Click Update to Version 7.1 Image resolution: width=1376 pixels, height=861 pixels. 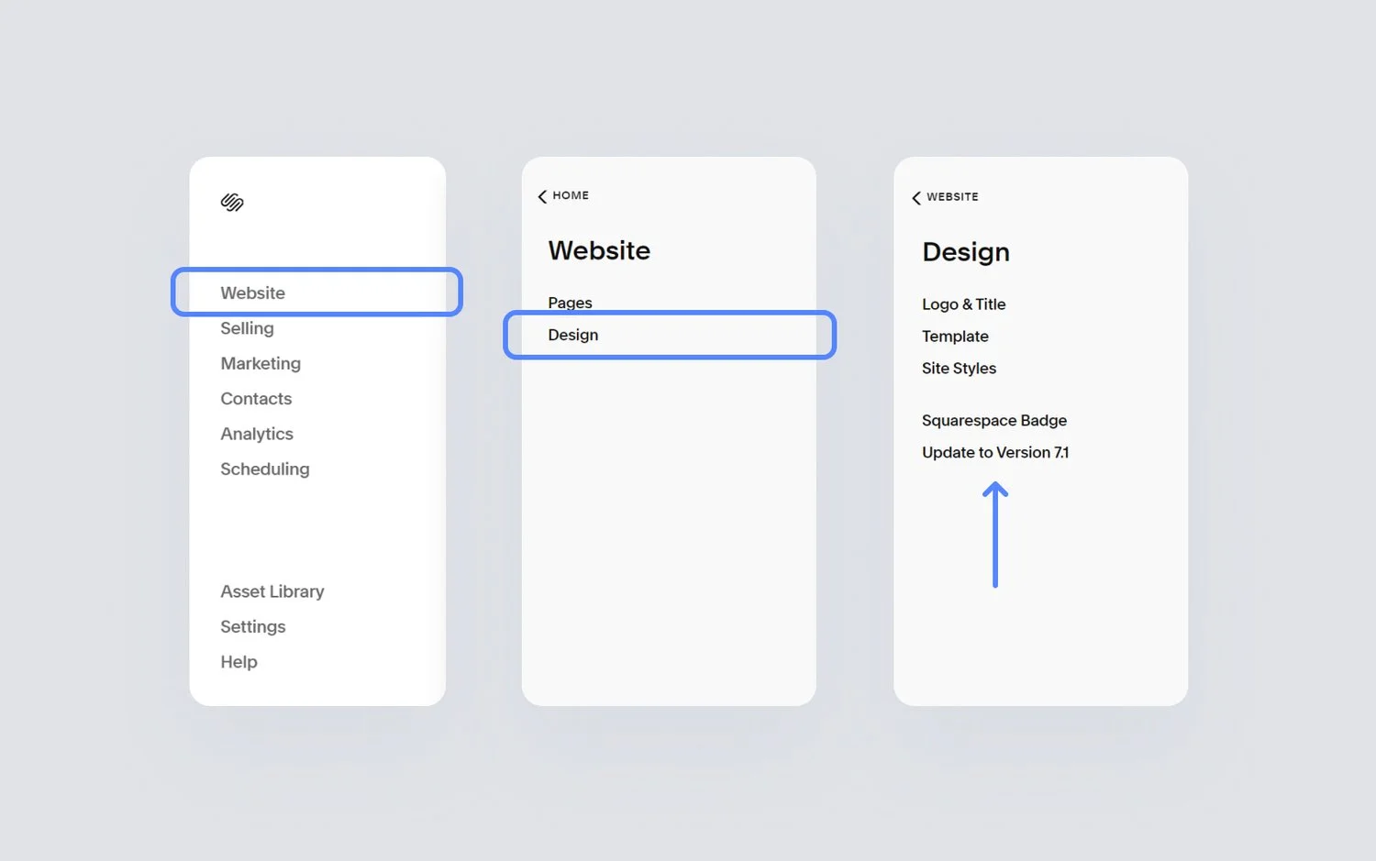click(x=996, y=452)
